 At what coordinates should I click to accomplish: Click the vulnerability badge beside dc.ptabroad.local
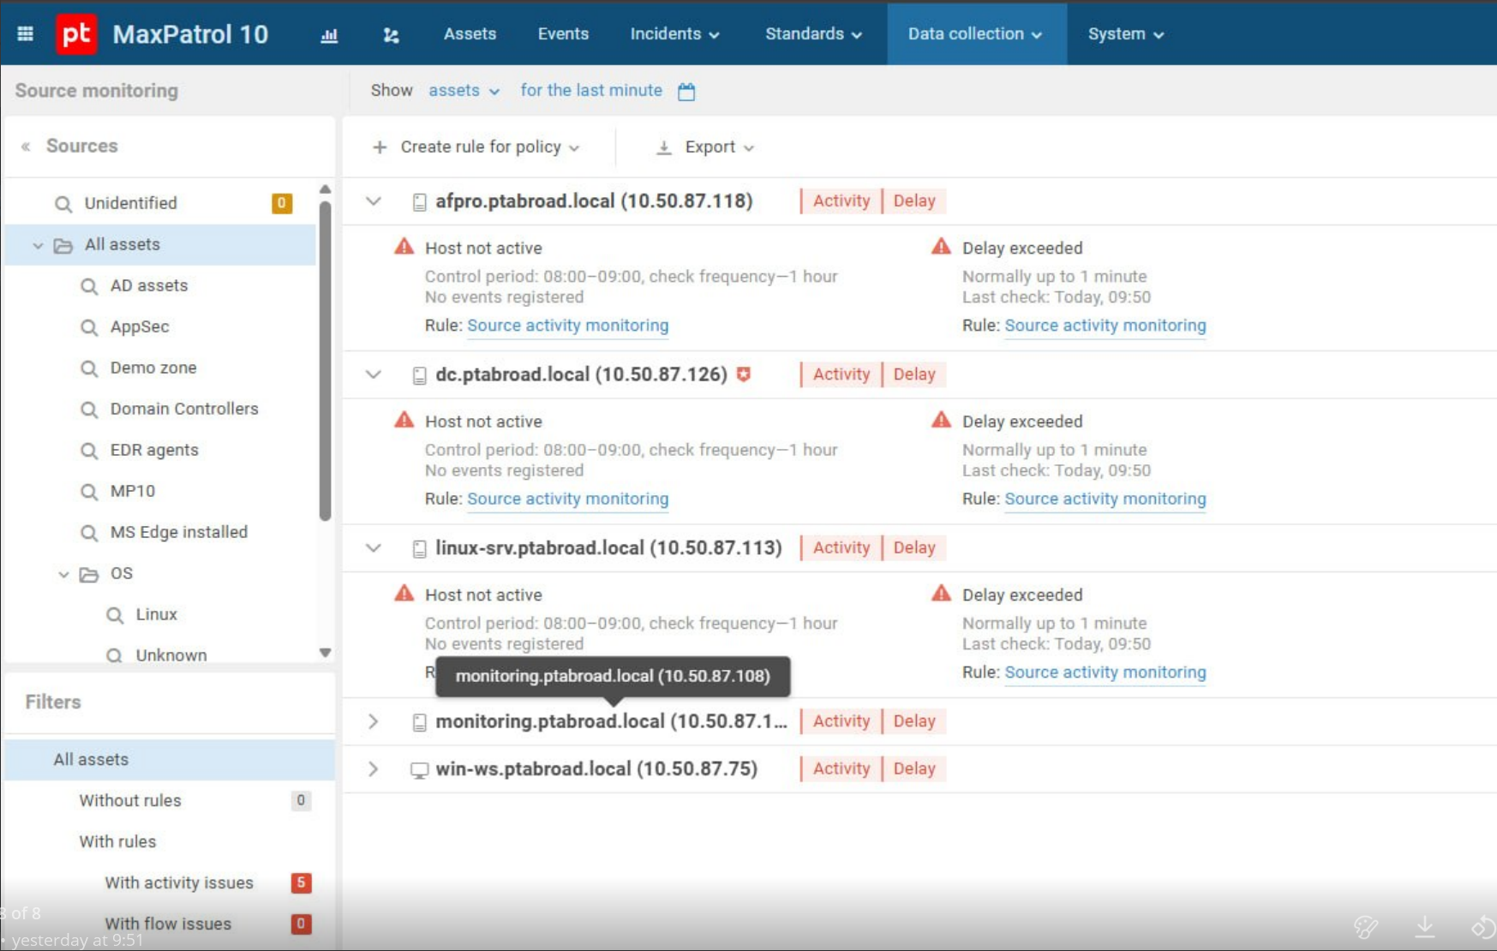coord(744,374)
